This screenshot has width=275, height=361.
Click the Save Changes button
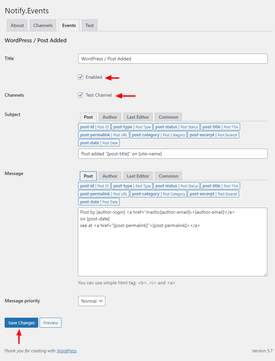tap(21, 323)
